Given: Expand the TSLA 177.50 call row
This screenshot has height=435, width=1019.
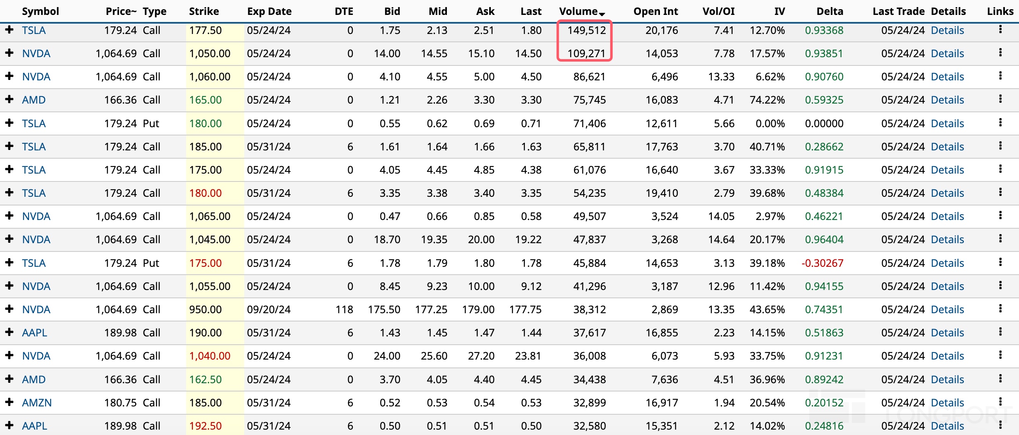Looking at the screenshot, I should (x=10, y=30).
